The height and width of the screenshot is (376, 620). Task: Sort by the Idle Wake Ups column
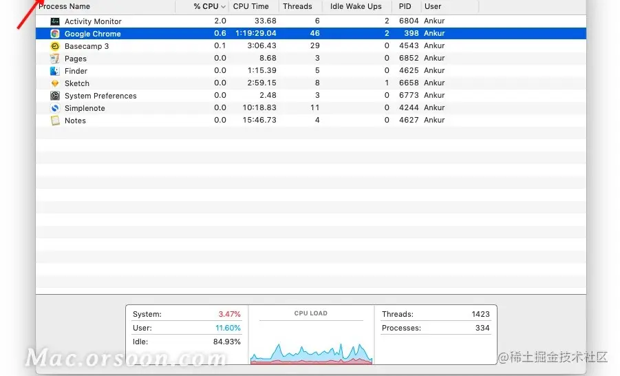tap(356, 6)
